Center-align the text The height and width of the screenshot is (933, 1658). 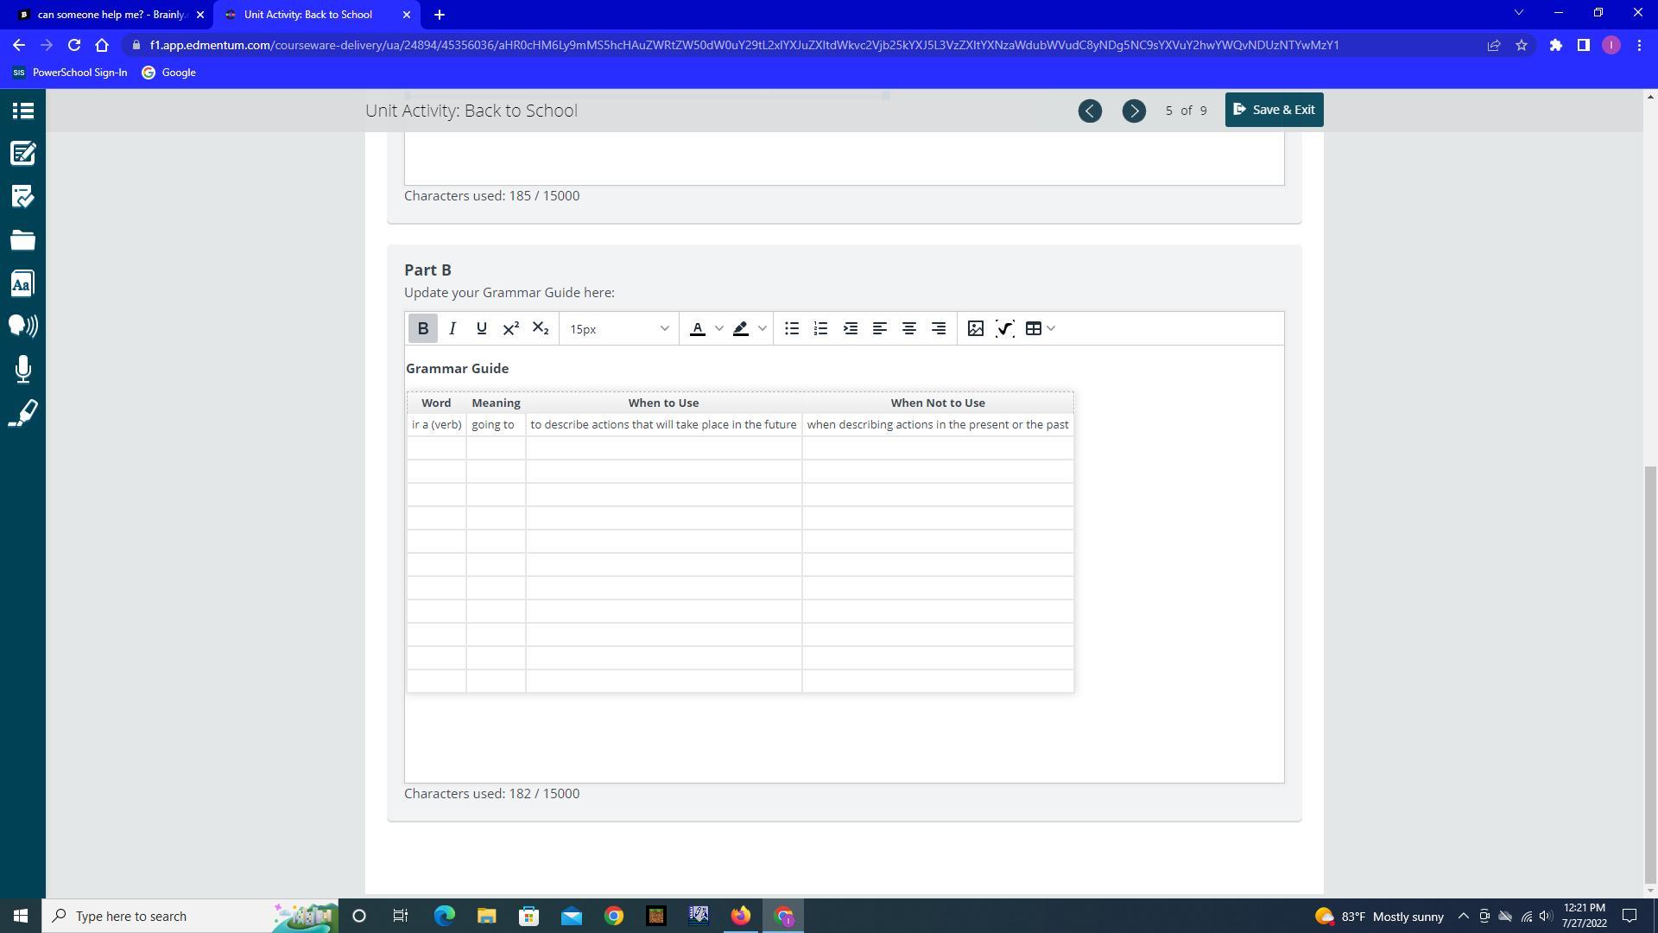coord(909,328)
